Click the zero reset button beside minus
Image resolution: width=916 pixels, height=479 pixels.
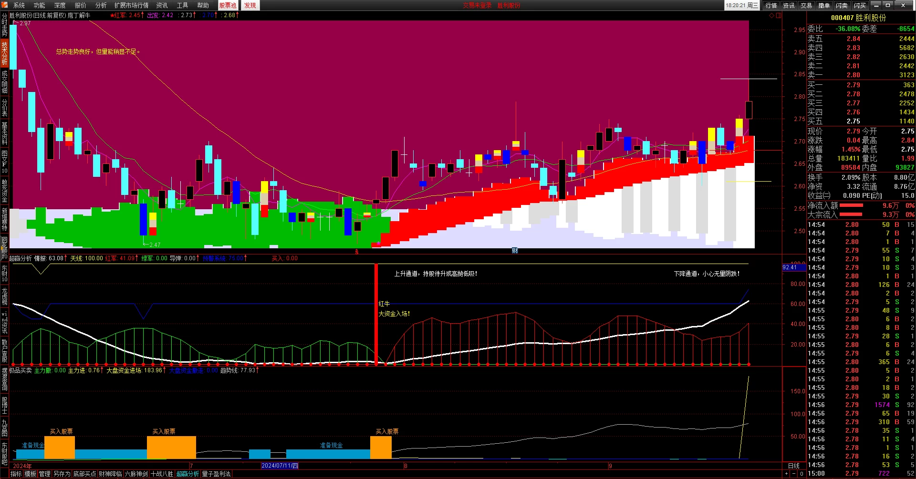click(801, 473)
